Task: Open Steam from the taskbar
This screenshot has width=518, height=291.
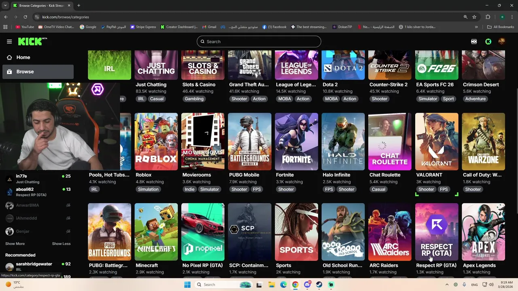Action: [319, 285]
